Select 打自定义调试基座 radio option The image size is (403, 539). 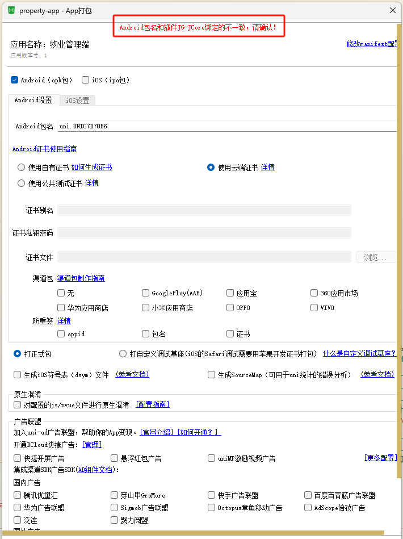(x=123, y=354)
